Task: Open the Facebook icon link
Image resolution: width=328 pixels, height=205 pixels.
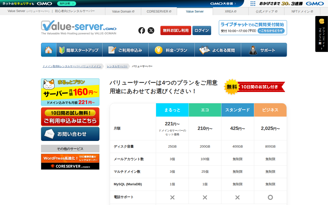Action: pos(142,30)
